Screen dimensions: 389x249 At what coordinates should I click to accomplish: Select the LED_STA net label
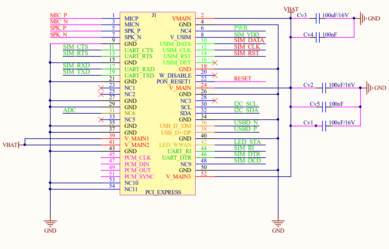pyautogui.click(x=247, y=142)
